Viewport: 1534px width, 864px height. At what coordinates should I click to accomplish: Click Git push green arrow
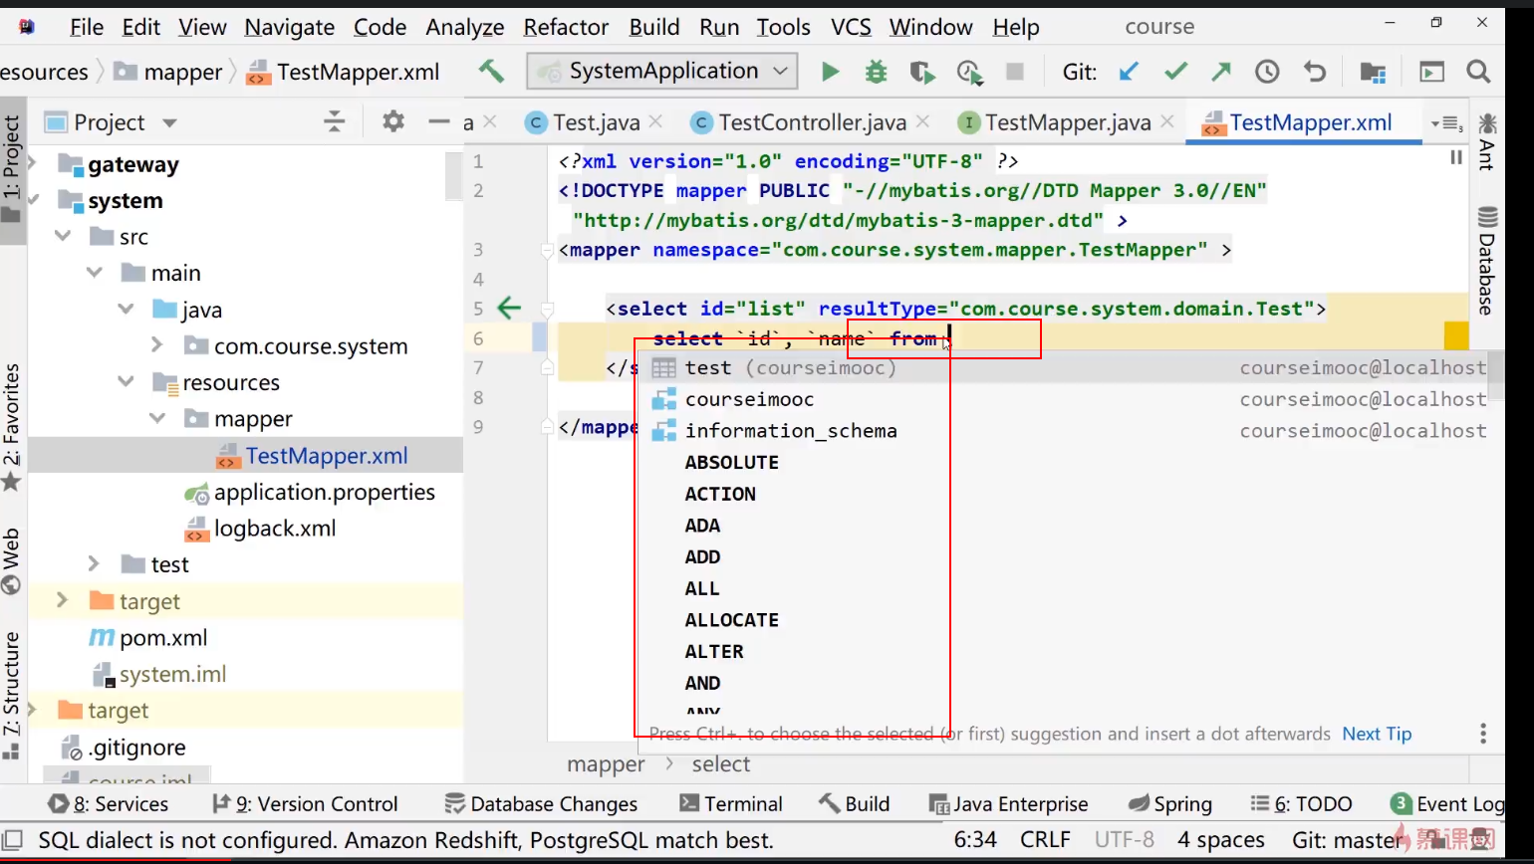(1221, 72)
